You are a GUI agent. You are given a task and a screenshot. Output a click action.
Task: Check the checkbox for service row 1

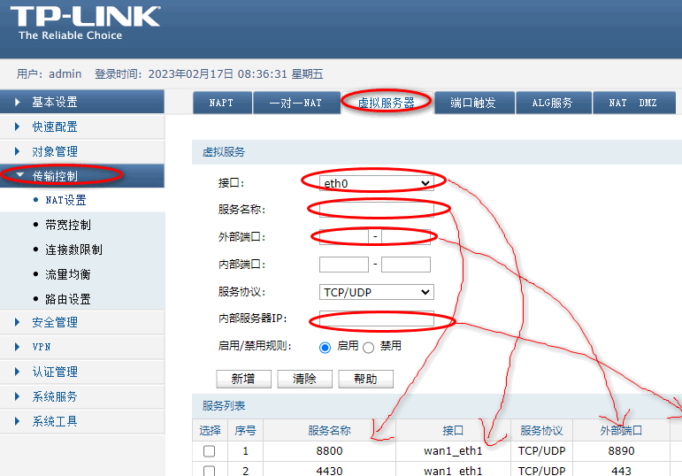[210, 451]
